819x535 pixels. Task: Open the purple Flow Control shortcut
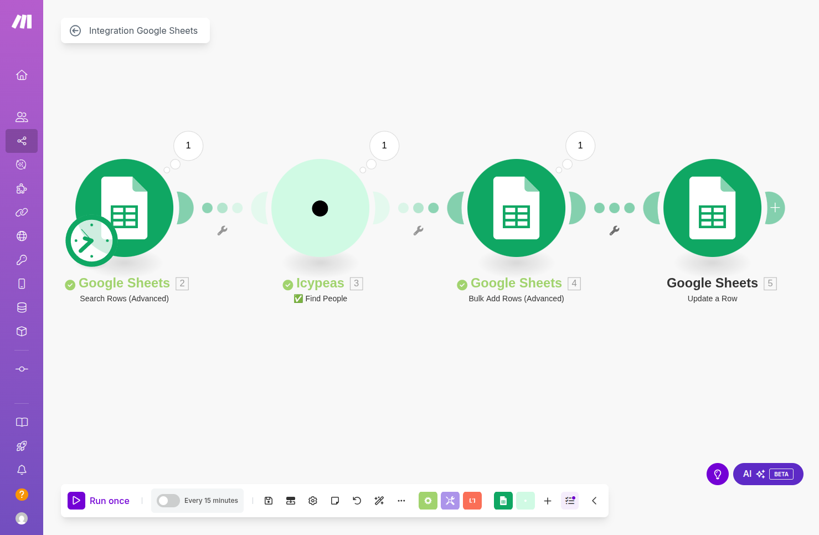click(x=450, y=501)
